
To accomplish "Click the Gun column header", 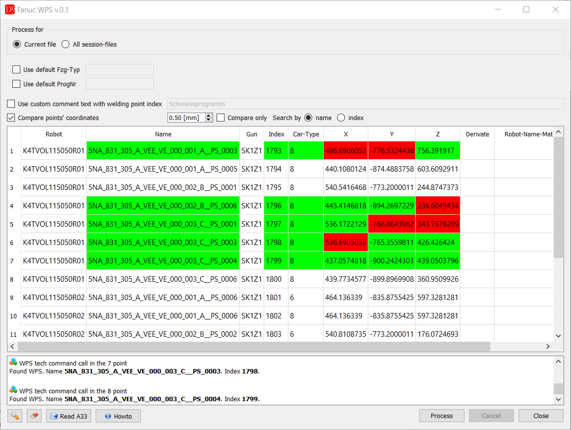I will [x=252, y=134].
